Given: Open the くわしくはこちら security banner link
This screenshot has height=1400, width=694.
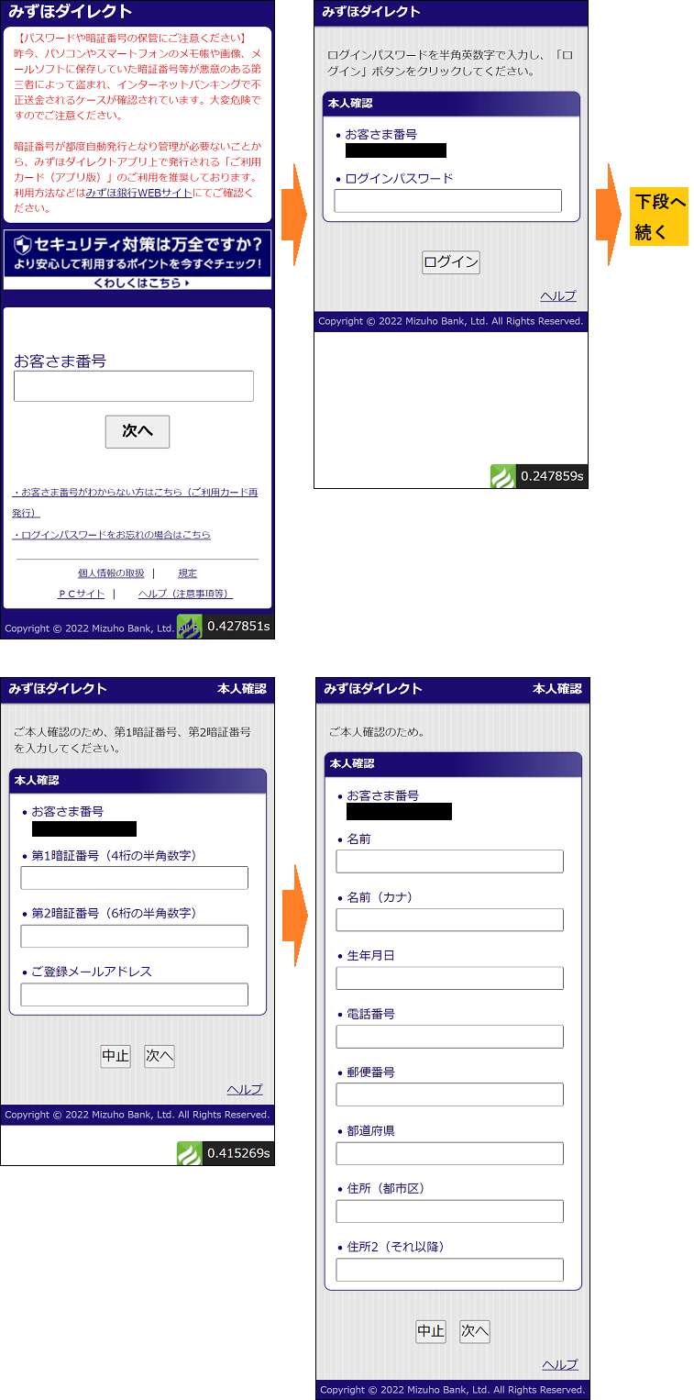Looking at the screenshot, I should [138, 283].
